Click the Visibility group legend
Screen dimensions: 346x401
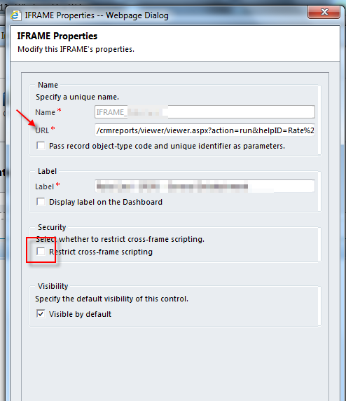point(53,286)
